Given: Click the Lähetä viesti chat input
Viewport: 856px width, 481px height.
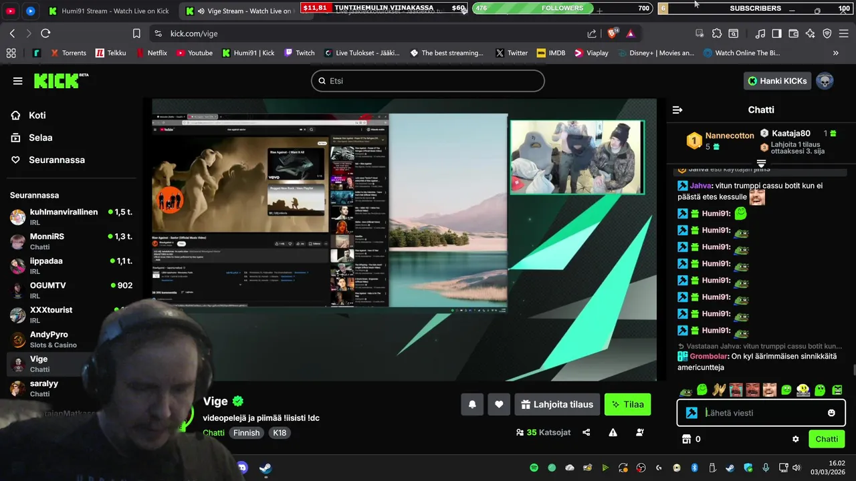Looking at the screenshot, I should coord(761,413).
